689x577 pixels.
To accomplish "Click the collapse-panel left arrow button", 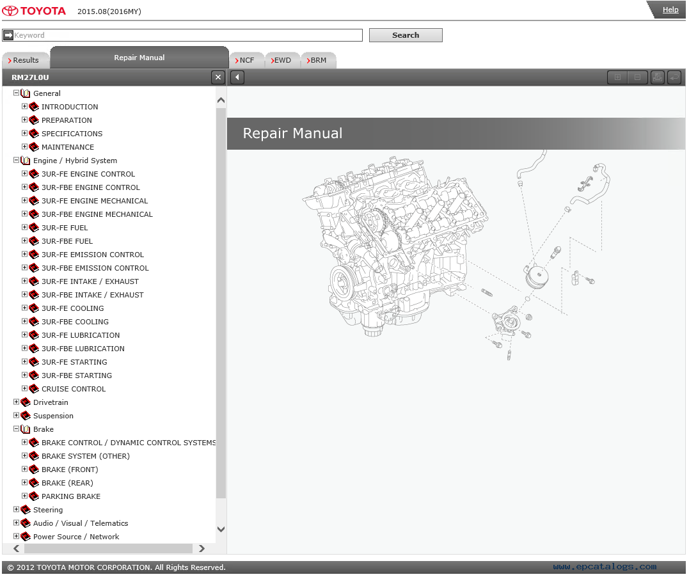I will point(237,77).
